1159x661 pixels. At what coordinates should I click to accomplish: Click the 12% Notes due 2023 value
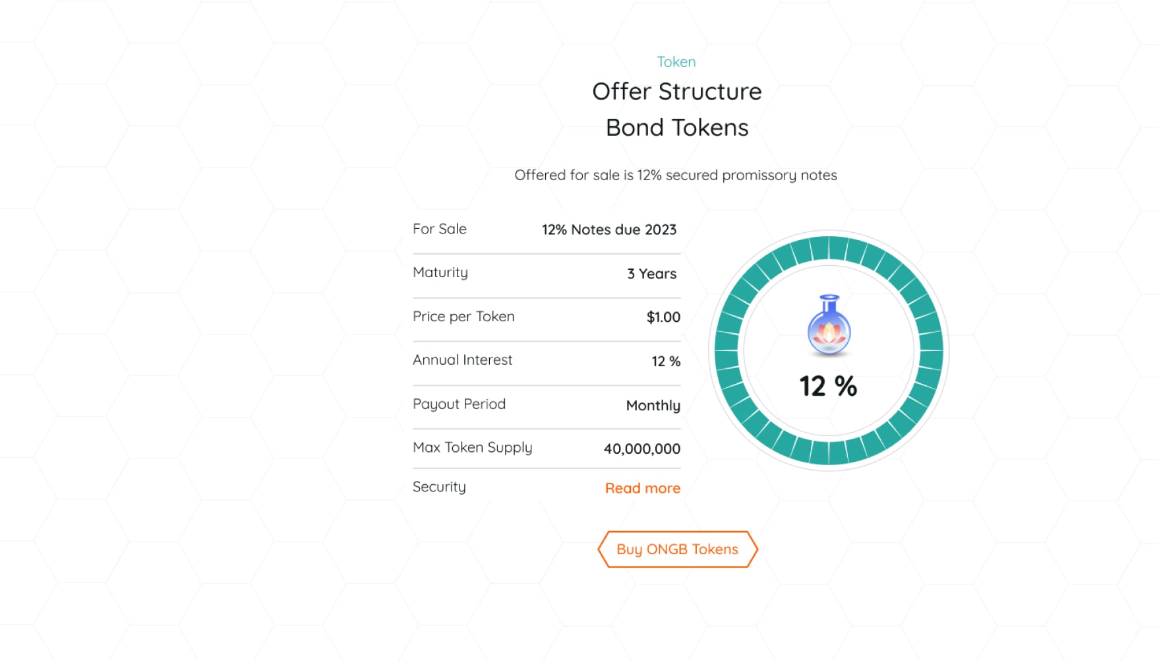609,230
